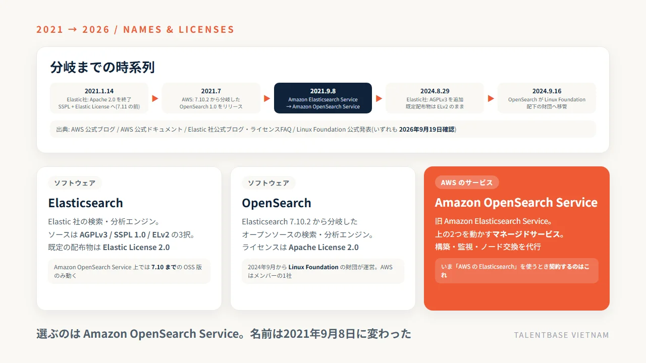The image size is (646, 363).
Task: Click the text OpenSearch 1.0 をリリース
Action: (x=211, y=106)
